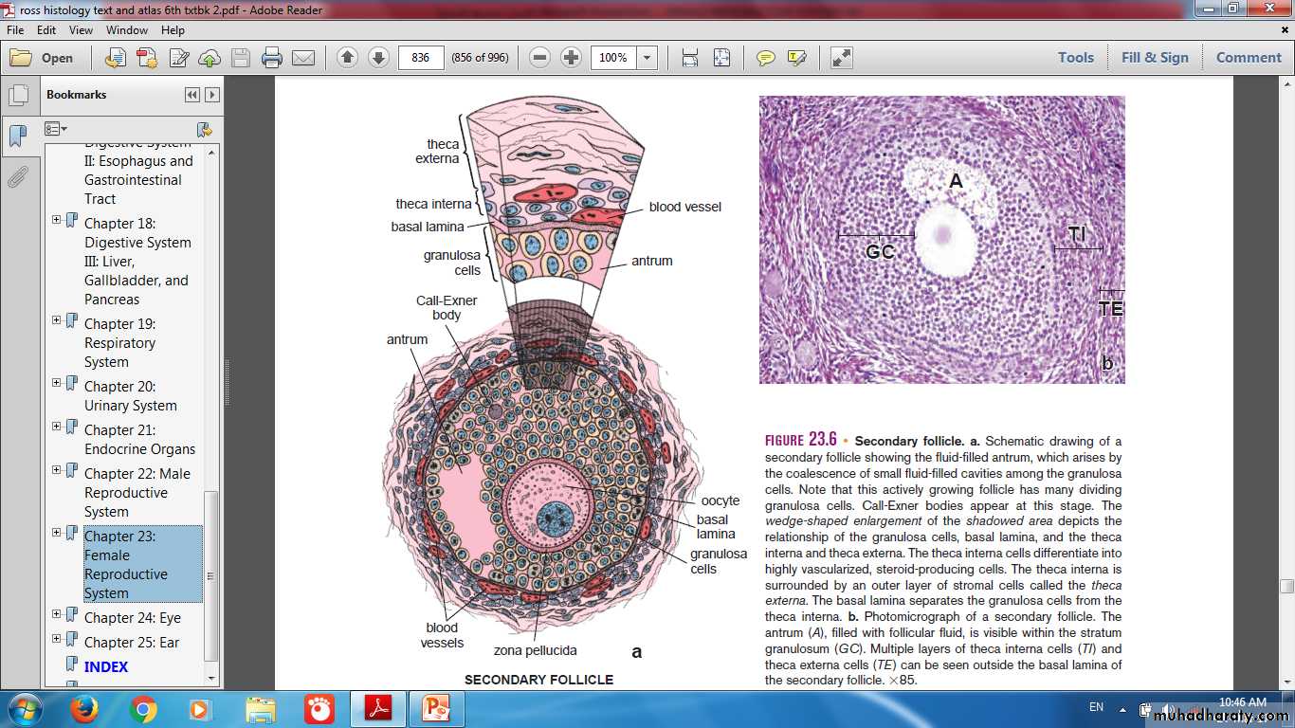
Task: Go to previous page with up arrow
Action: [x=347, y=58]
